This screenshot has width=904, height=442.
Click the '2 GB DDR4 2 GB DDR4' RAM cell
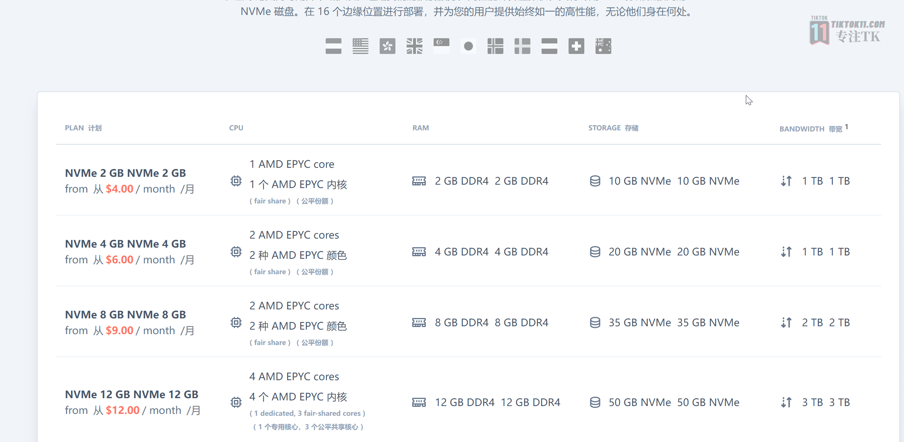(x=491, y=181)
